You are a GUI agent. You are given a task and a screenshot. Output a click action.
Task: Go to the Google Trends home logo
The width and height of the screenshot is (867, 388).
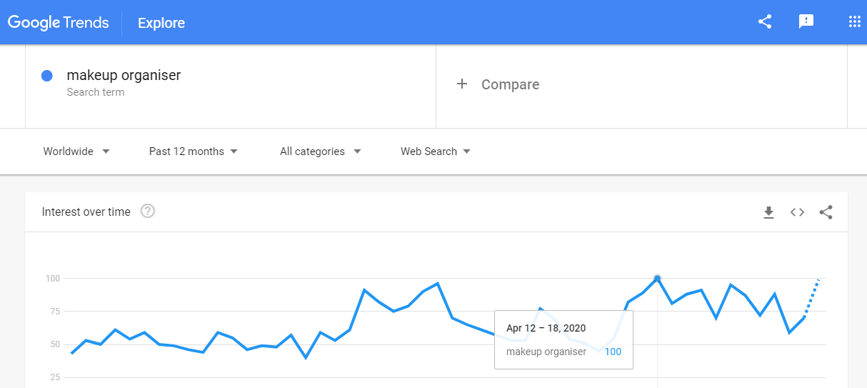click(59, 23)
